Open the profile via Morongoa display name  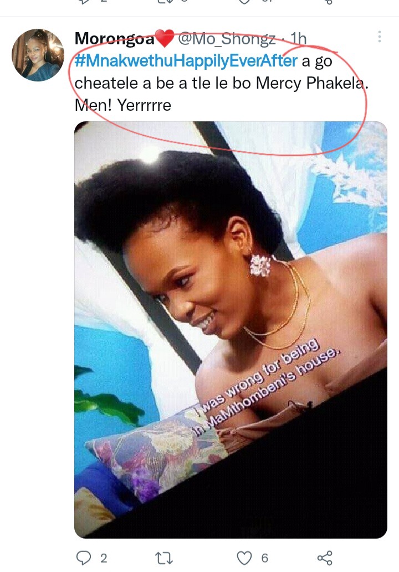115,38
